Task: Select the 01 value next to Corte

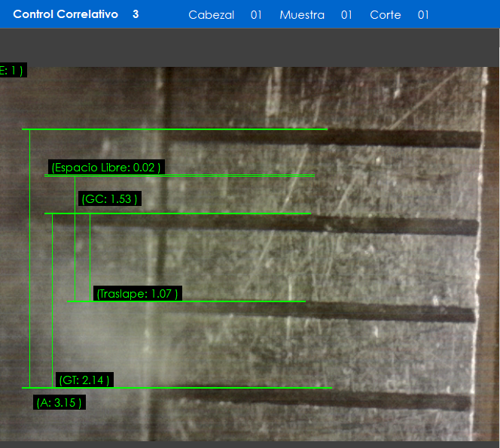Action: pos(423,15)
